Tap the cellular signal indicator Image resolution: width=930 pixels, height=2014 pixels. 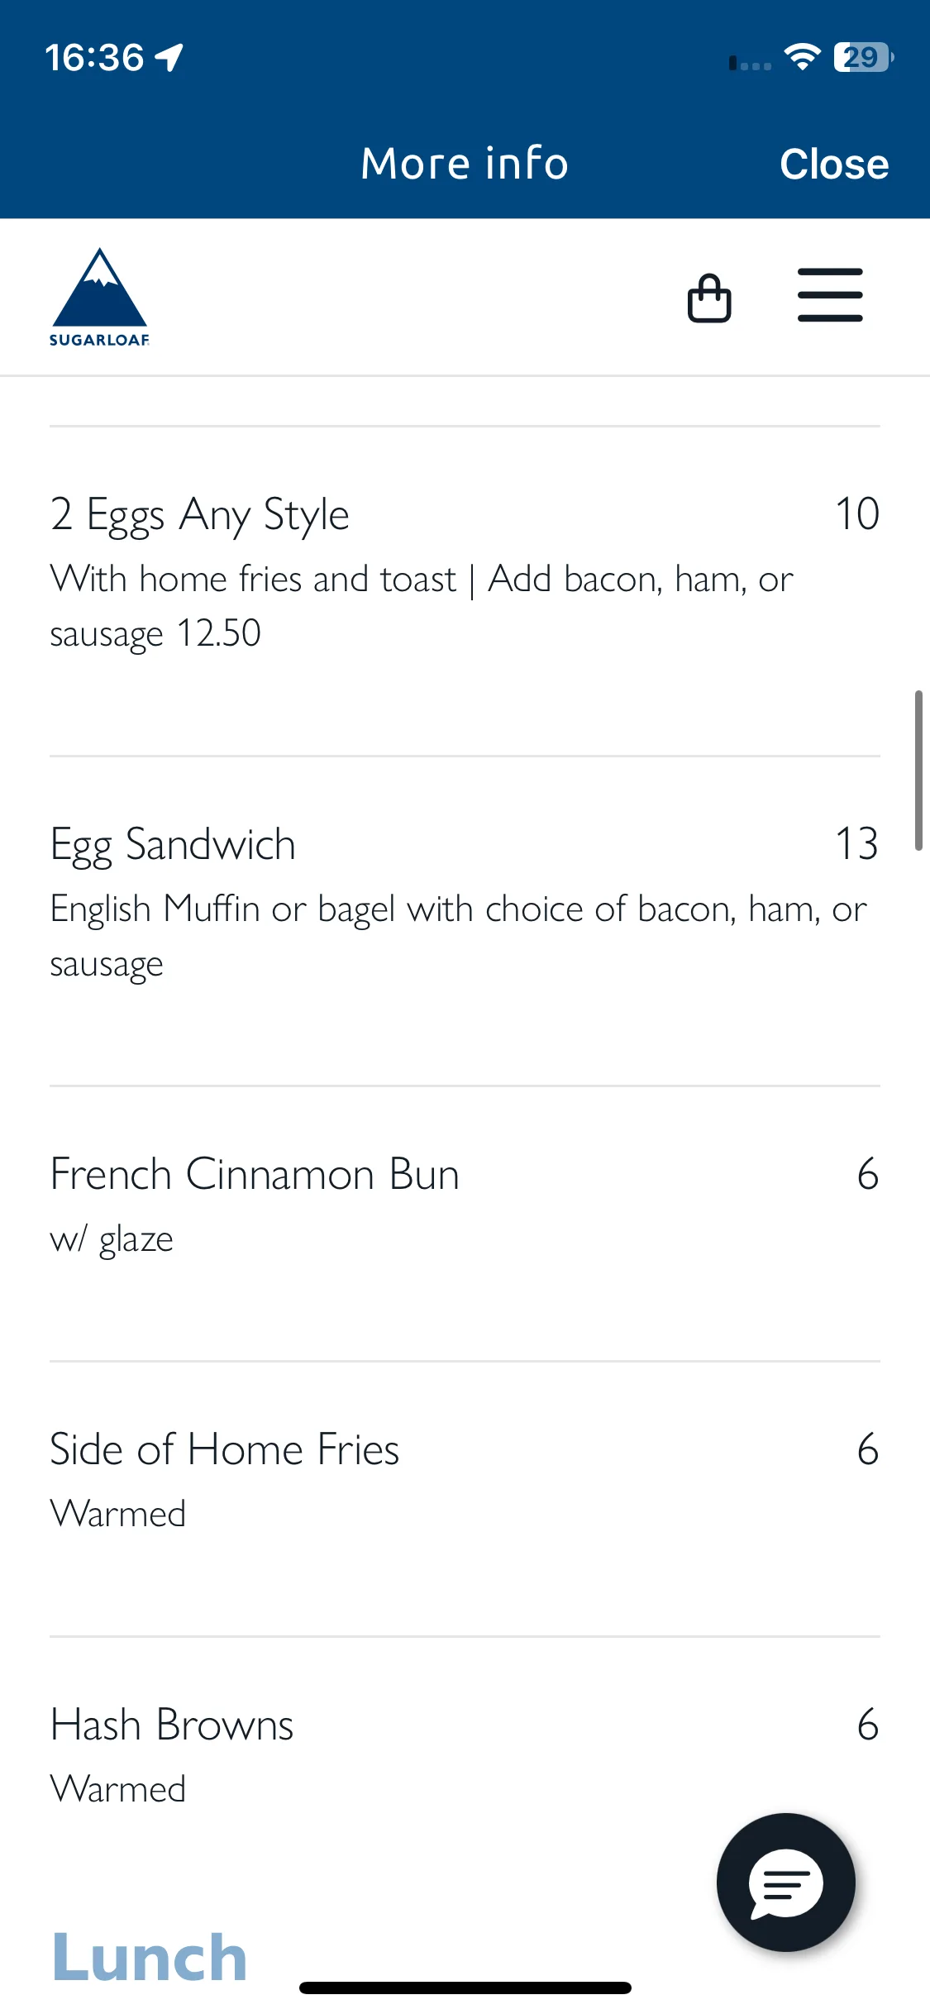tap(750, 63)
